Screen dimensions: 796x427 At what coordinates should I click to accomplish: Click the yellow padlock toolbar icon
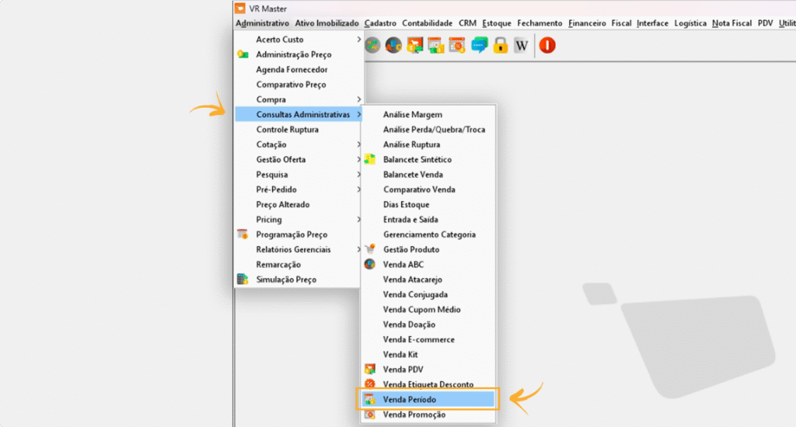point(501,46)
